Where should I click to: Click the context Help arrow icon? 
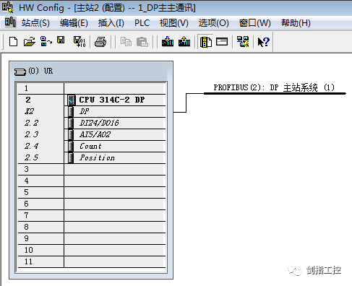263,42
